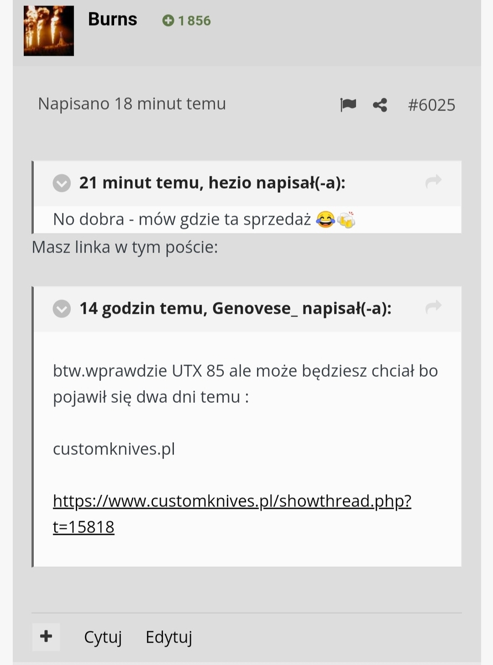Click the beer mugs emoji
The height and width of the screenshot is (665, 493).
point(346,221)
